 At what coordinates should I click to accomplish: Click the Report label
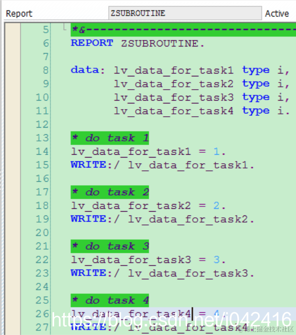point(19,13)
